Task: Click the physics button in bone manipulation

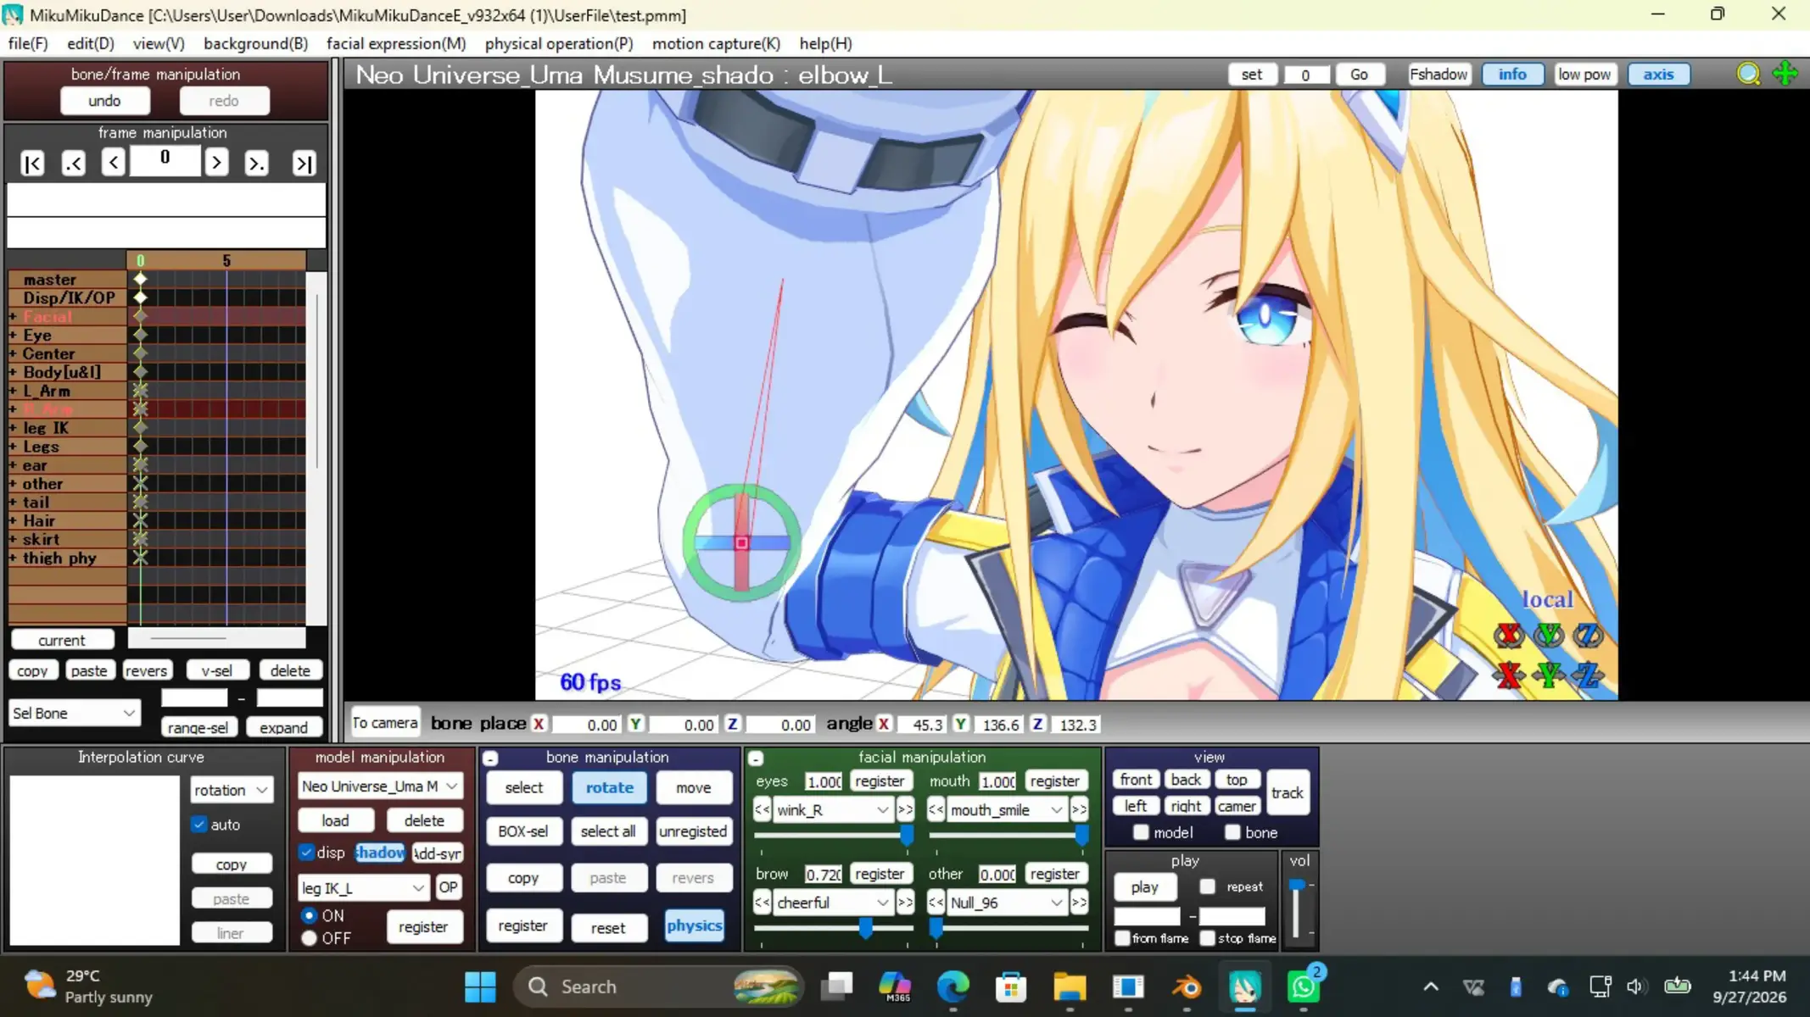Action: pos(694,925)
